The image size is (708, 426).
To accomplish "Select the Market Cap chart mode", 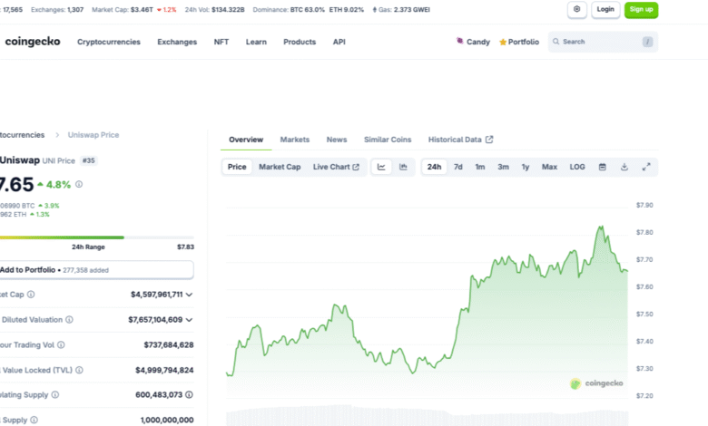I will pyautogui.click(x=280, y=167).
